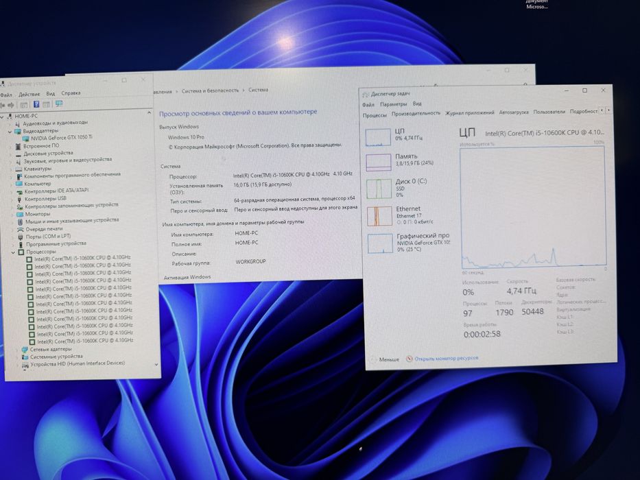640x480 pixels.
Task: Switch to the Подробности tab
Action: point(584,111)
